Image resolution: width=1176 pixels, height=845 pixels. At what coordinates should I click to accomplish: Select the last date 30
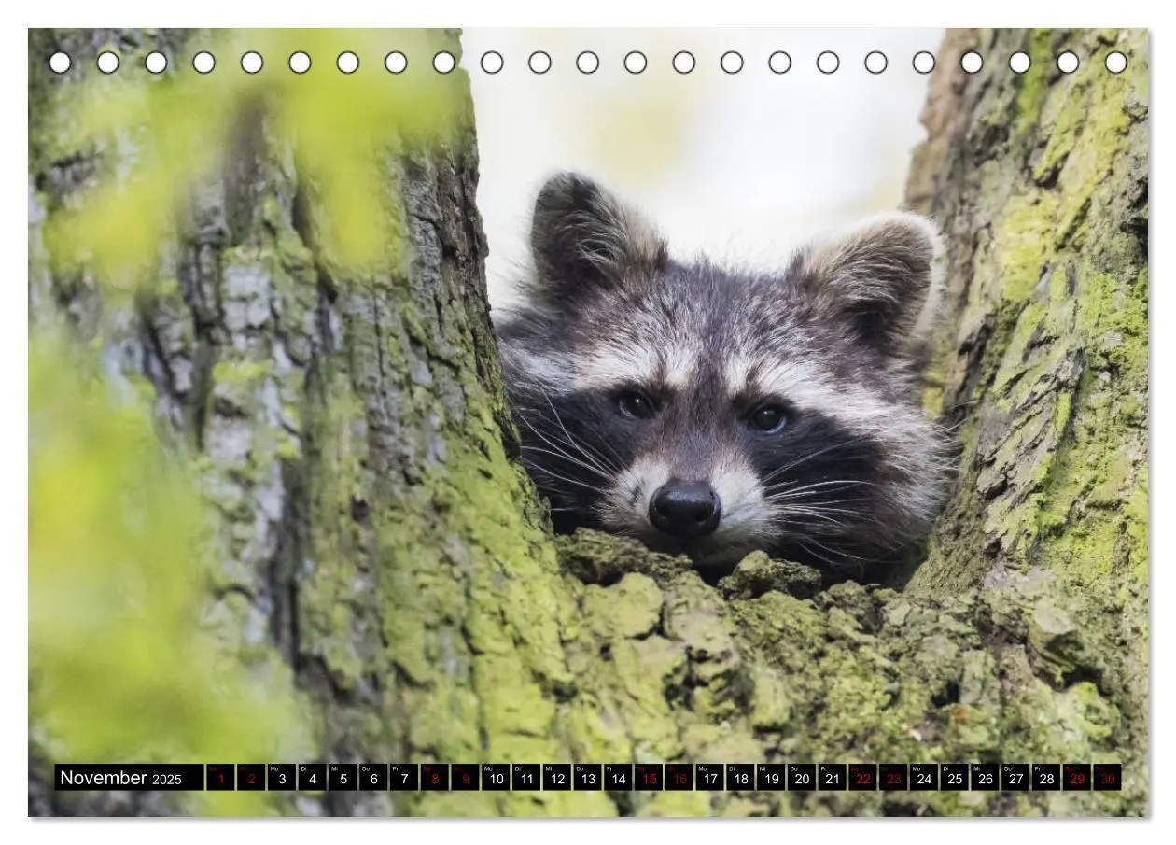(x=1107, y=778)
